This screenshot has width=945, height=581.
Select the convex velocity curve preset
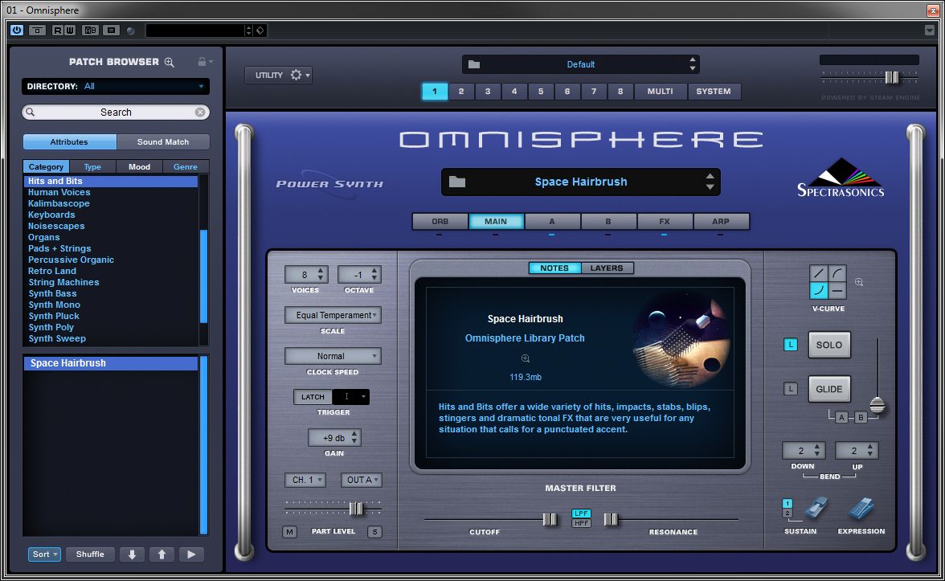click(x=837, y=273)
